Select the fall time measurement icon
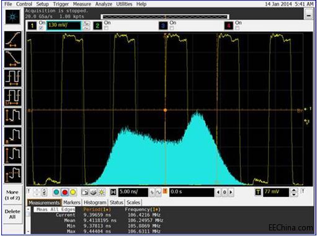The image size is (317, 236). pos(13,59)
